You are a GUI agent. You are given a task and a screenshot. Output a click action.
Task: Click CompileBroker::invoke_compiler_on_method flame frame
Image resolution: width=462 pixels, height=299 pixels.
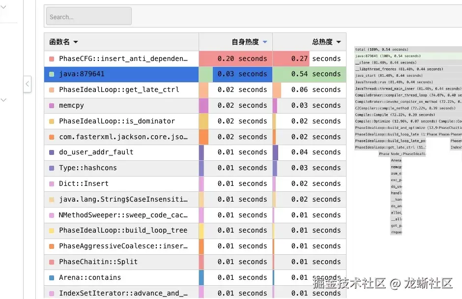click(408, 101)
